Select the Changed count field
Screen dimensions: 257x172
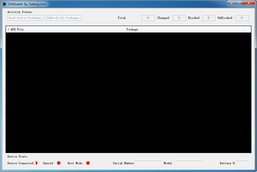pyautogui.click(x=179, y=18)
